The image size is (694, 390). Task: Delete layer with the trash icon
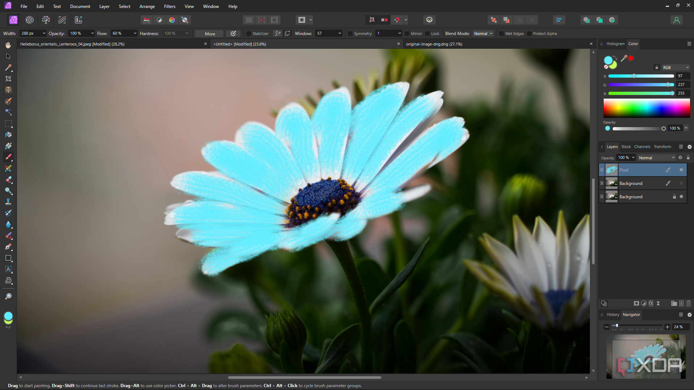(x=689, y=303)
